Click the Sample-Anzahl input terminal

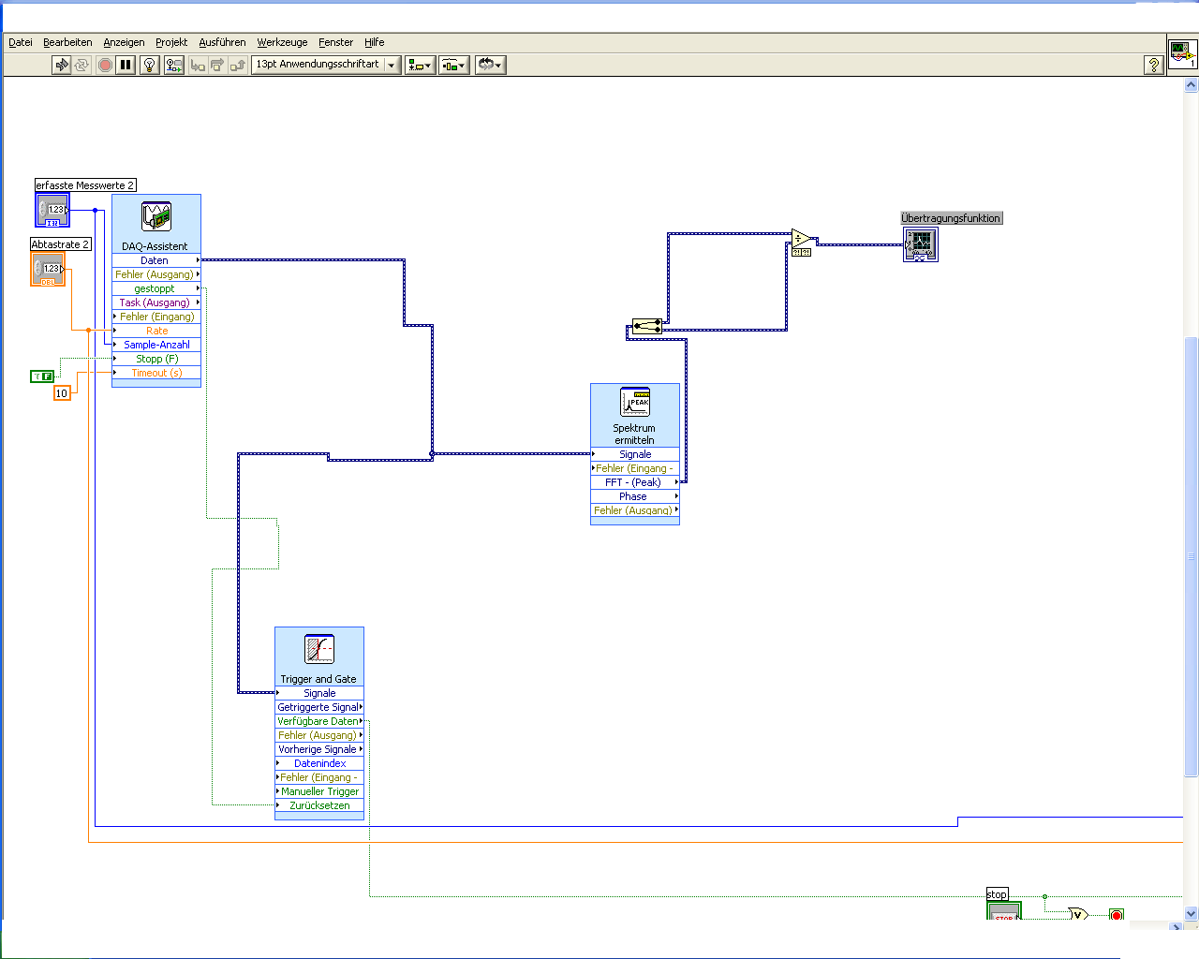tap(156, 345)
